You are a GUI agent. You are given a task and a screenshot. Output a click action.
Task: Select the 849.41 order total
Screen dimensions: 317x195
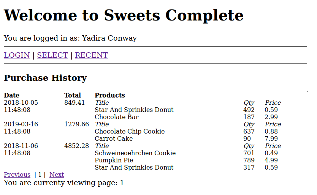click(74, 103)
